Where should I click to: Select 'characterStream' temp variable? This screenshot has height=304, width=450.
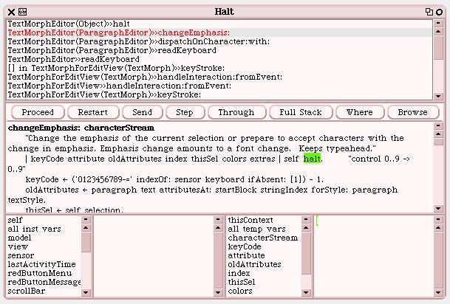coord(264,238)
